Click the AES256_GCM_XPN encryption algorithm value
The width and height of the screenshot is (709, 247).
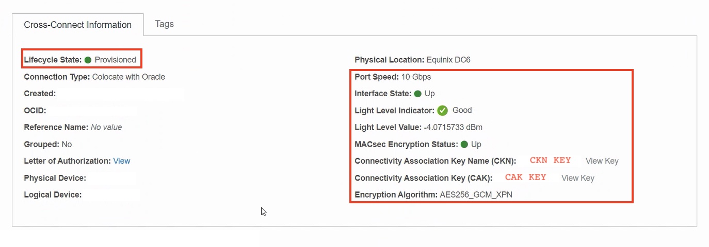click(x=476, y=195)
